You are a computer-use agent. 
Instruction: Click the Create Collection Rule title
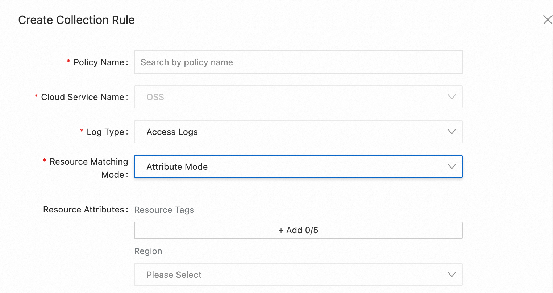click(x=76, y=20)
